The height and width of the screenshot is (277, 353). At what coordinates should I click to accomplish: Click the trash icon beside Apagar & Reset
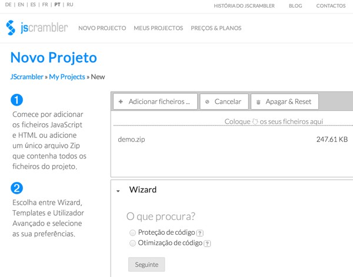coord(258,102)
